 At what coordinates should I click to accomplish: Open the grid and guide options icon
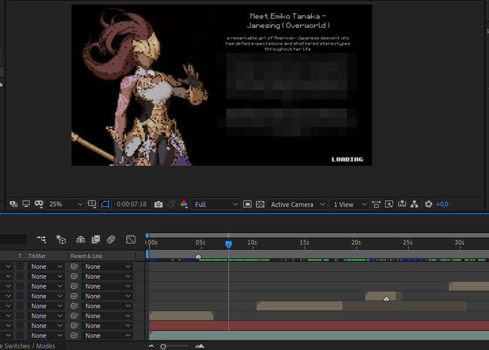(92, 204)
